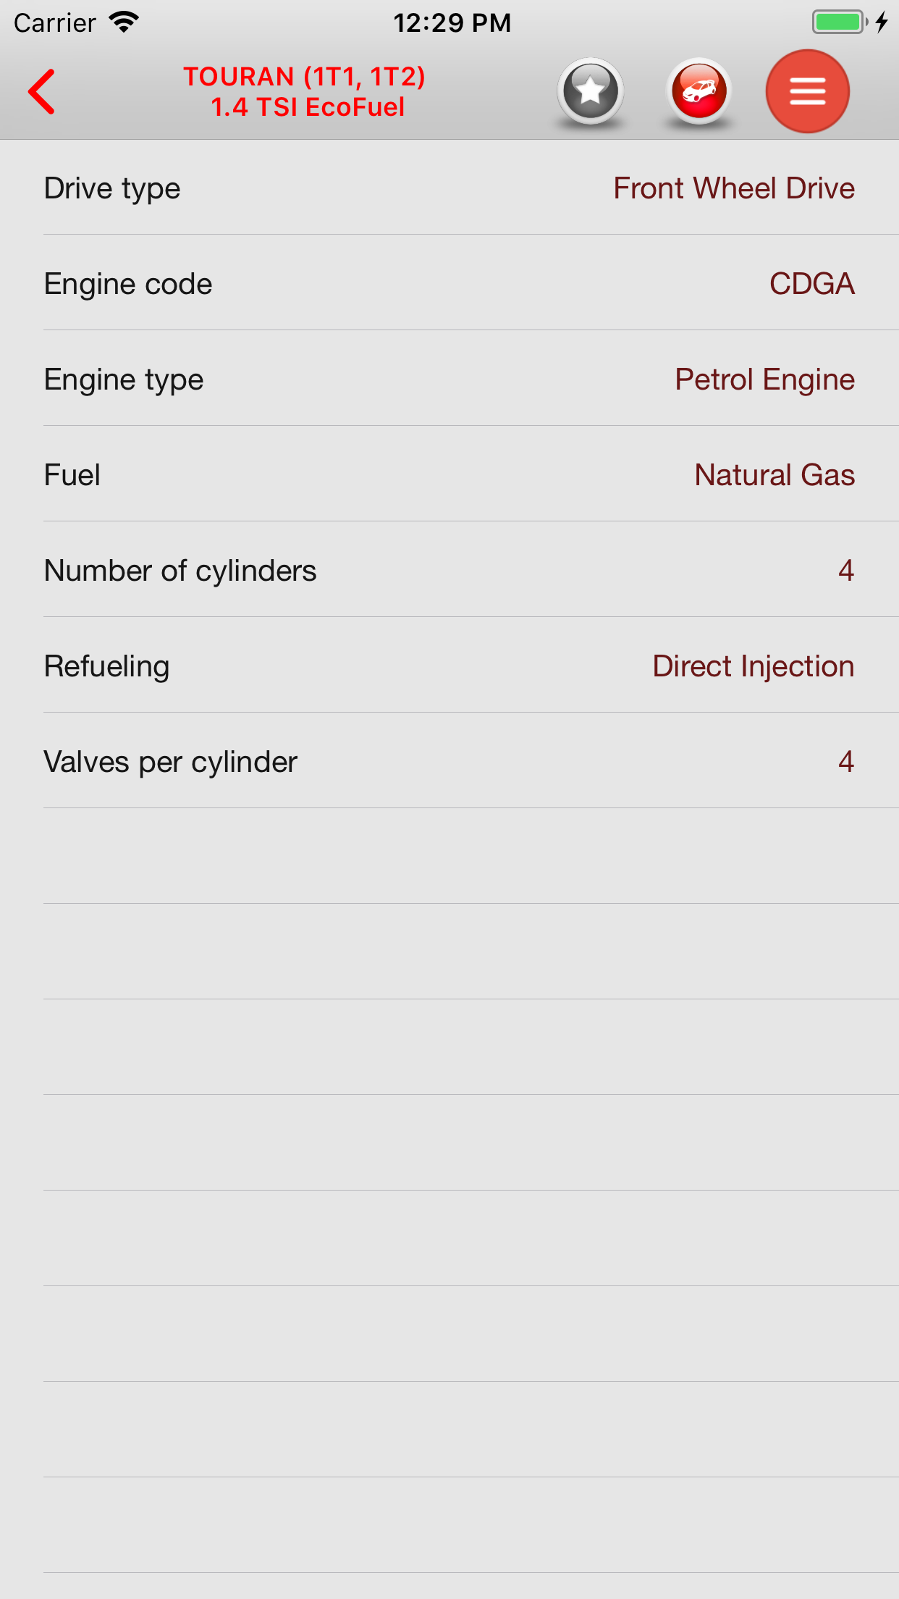Viewport: 899px width, 1599px height.
Task: Tap the Engine type label
Action: point(124,379)
